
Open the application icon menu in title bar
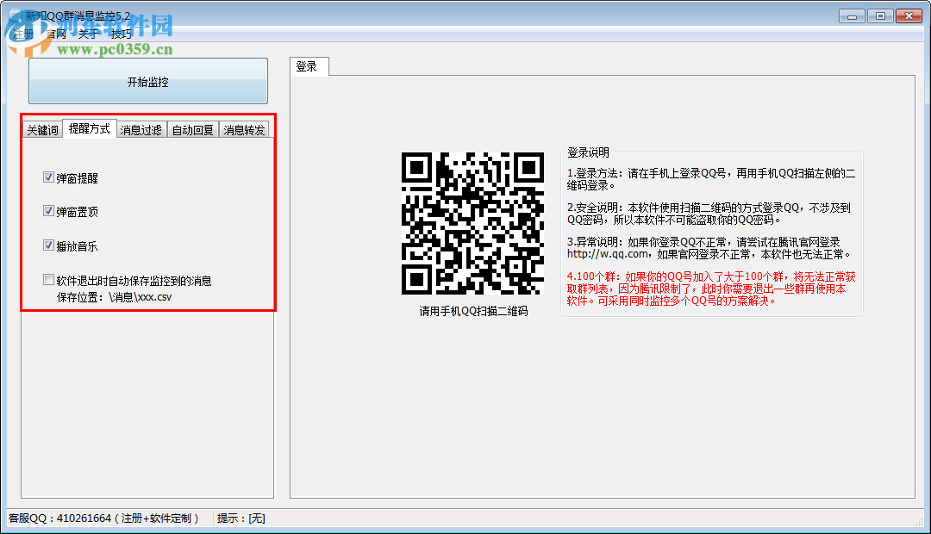pos(15,15)
